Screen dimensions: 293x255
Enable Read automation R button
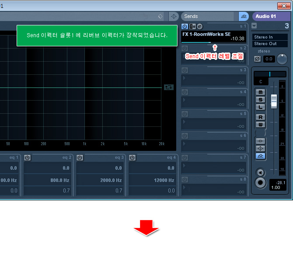(261, 117)
